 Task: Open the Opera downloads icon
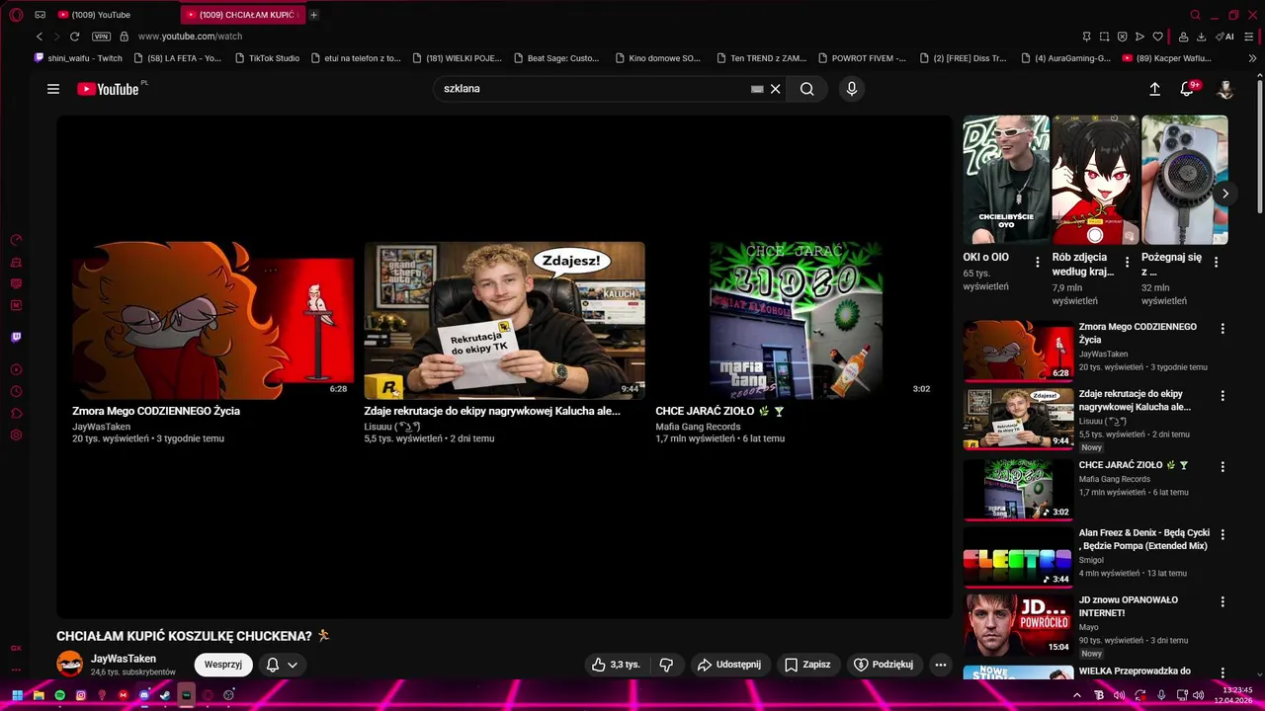pyautogui.click(x=1201, y=37)
